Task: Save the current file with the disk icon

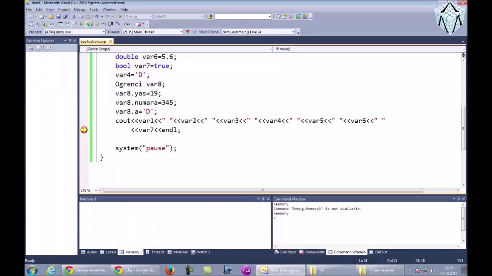Action: pyautogui.click(x=58, y=16)
